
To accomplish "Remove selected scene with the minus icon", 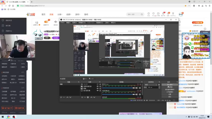I will [64, 97].
